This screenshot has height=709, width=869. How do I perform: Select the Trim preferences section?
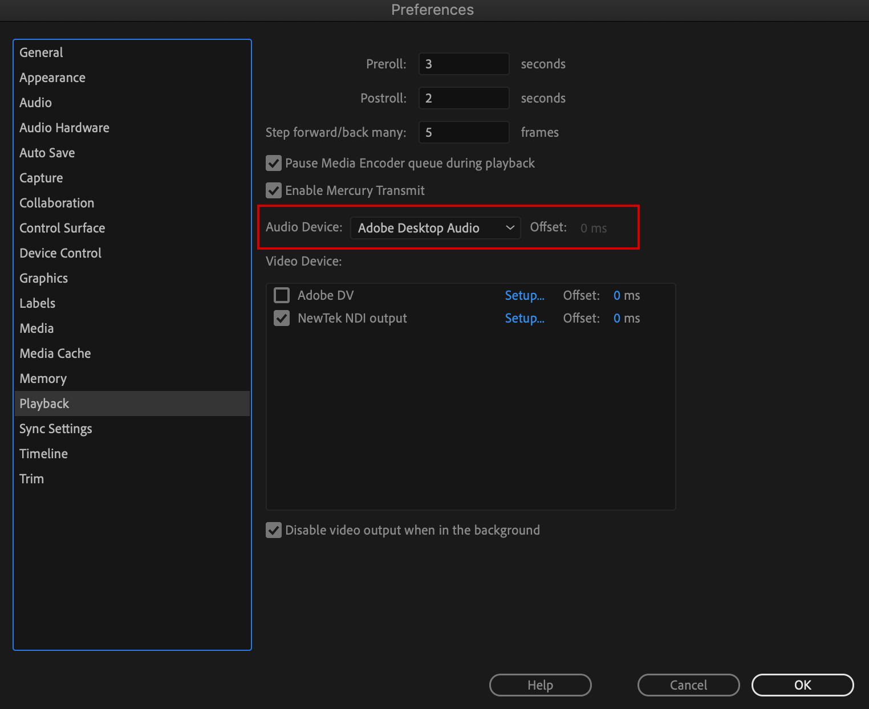pyautogui.click(x=31, y=479)
